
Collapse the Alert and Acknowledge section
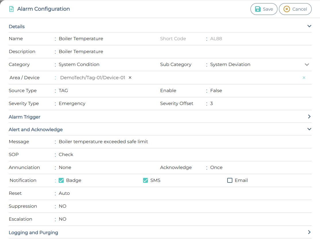click(309, 129)
